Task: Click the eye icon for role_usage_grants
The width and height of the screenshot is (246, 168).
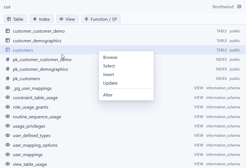Action: click(7, 107)
